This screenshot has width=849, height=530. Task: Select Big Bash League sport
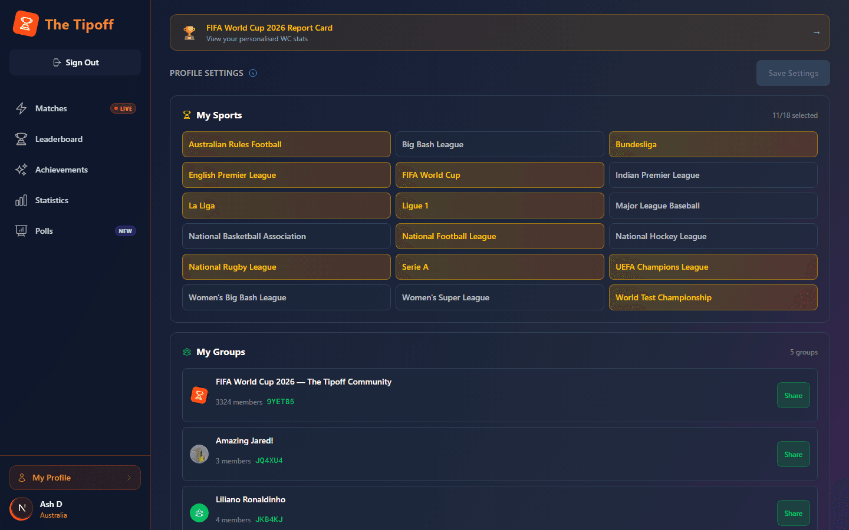click(x=500, y=144)
